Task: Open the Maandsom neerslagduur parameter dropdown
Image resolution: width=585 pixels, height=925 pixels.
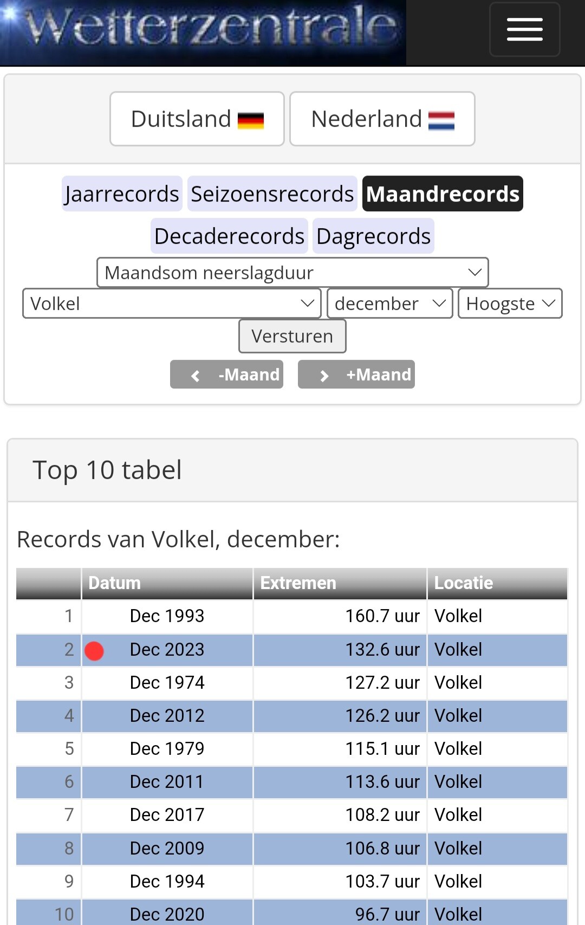Action: coord(292,273)
